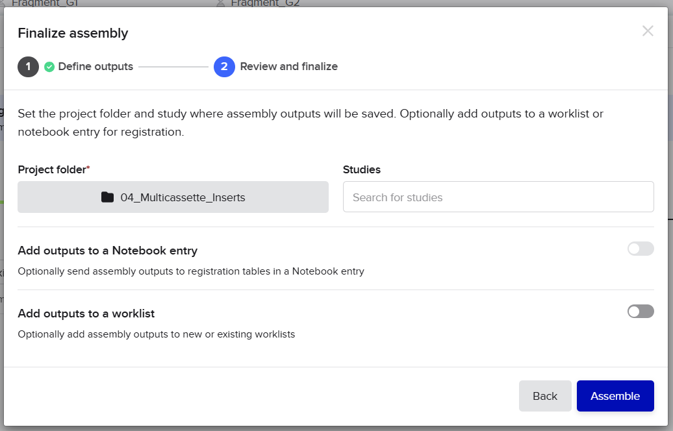Click the Finalize assembly title

(x=73, y=33)
